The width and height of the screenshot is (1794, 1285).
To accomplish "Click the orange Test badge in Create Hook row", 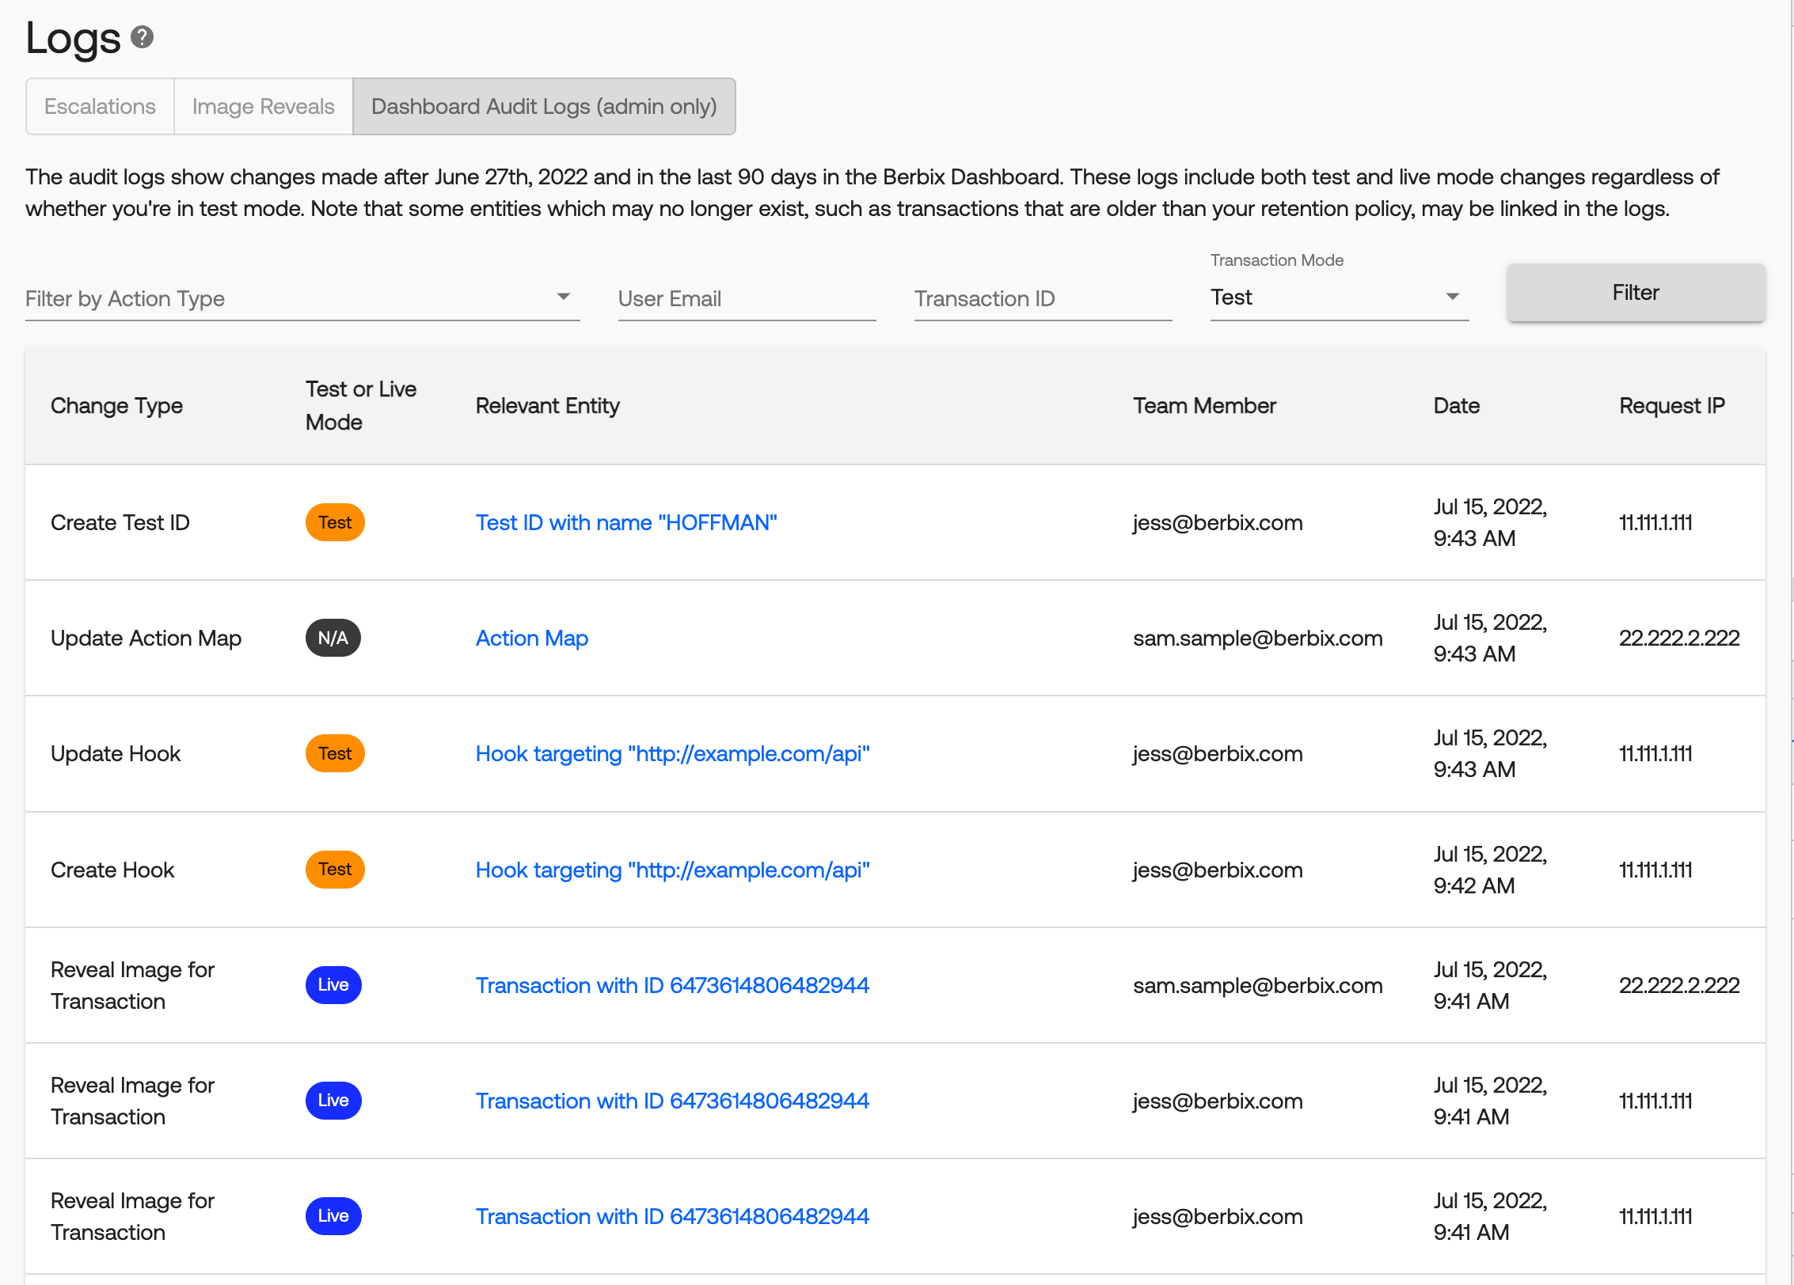I will click(335, 870).
